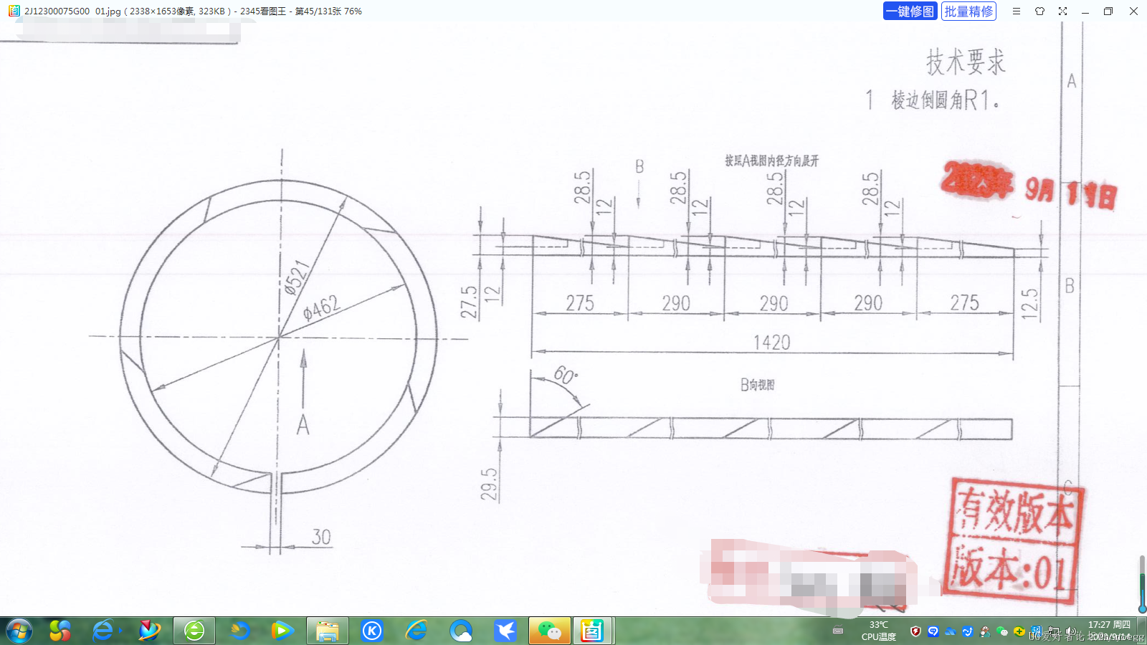
Task: Click the 一键修图 button
Action: [x=910, y=11]
